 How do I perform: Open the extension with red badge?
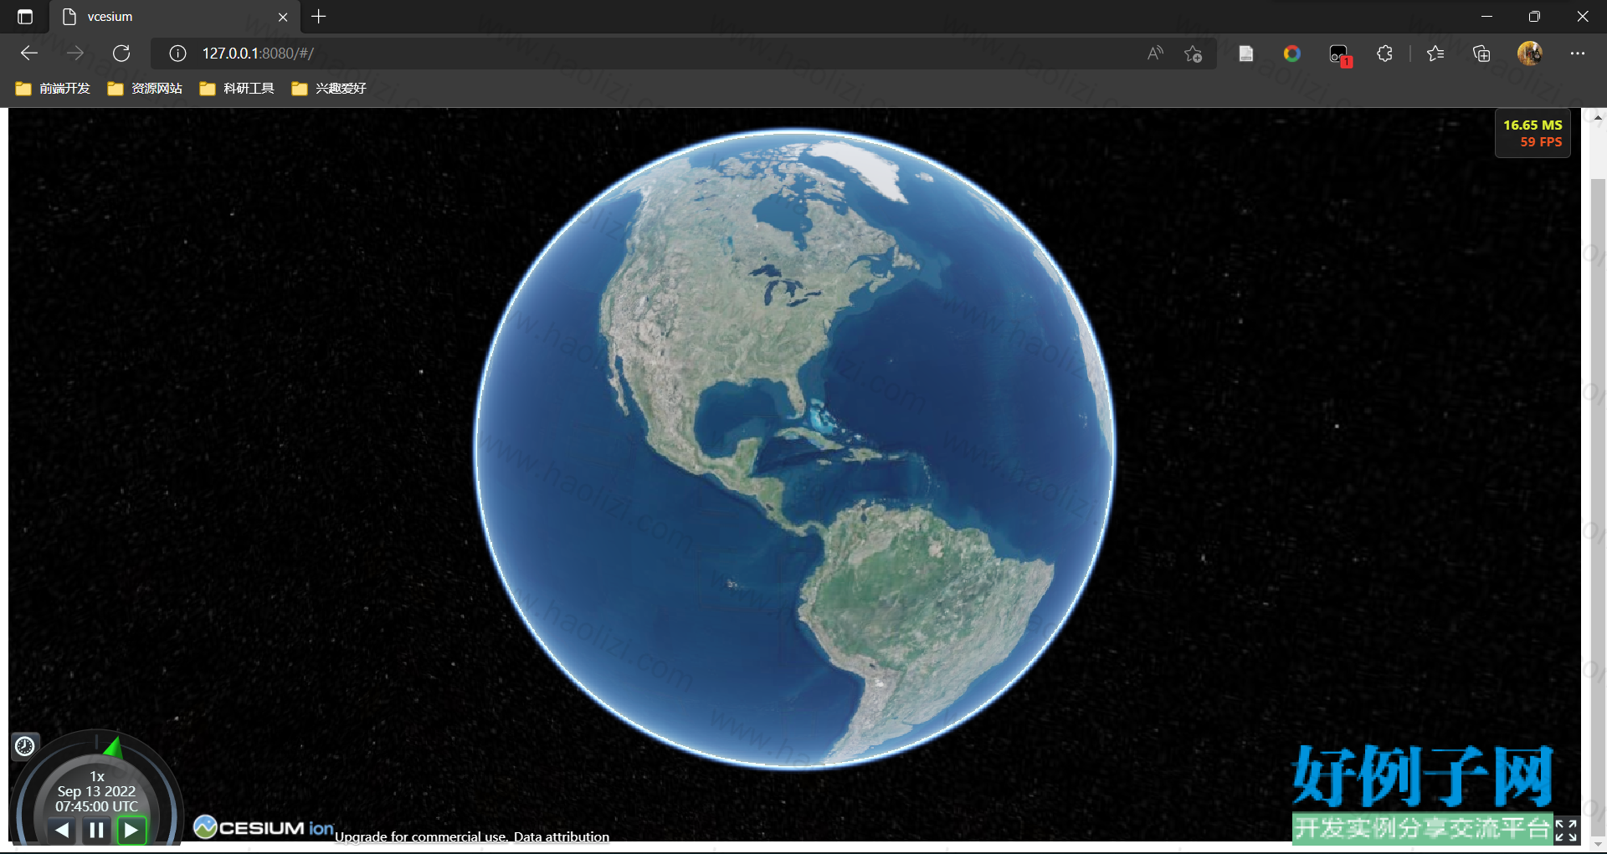click(1339, 54)
